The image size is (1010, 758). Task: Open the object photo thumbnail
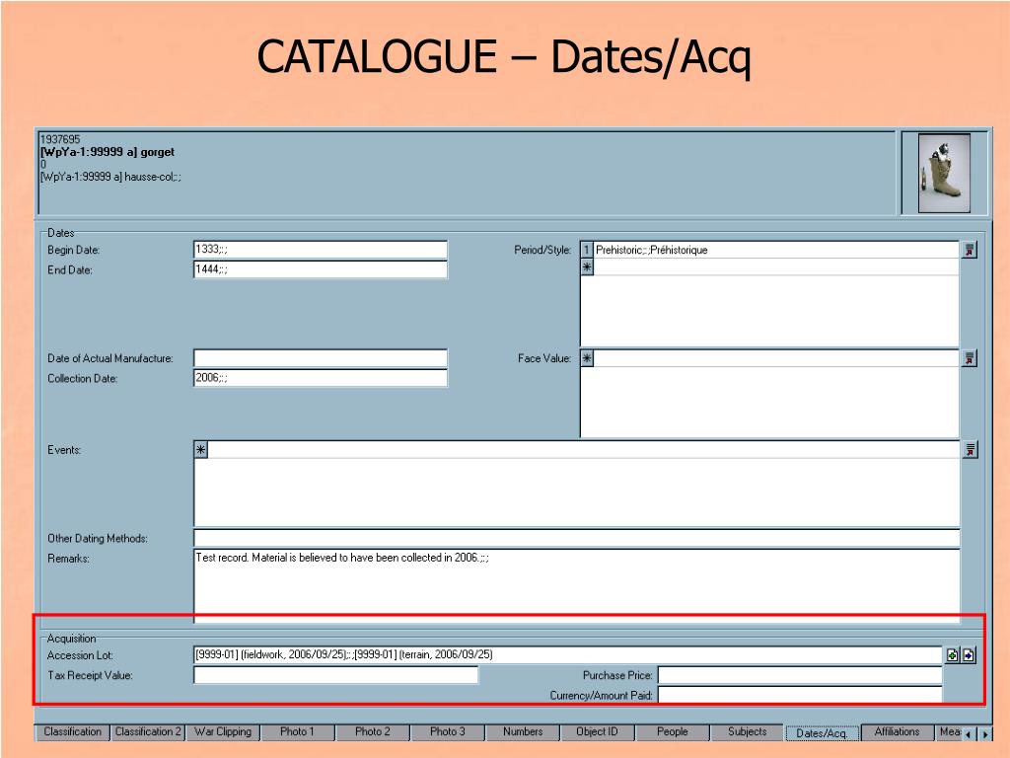point(944,174)
